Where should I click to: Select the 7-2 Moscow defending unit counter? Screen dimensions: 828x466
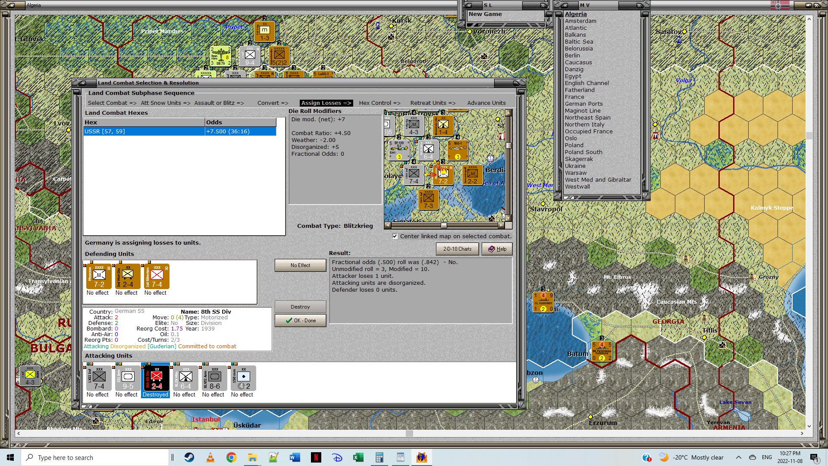[99, 277]
